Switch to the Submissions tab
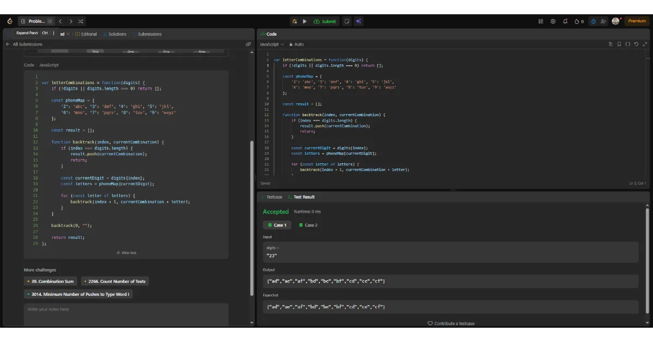The image size is (653, 342). [x=147, y=34]
